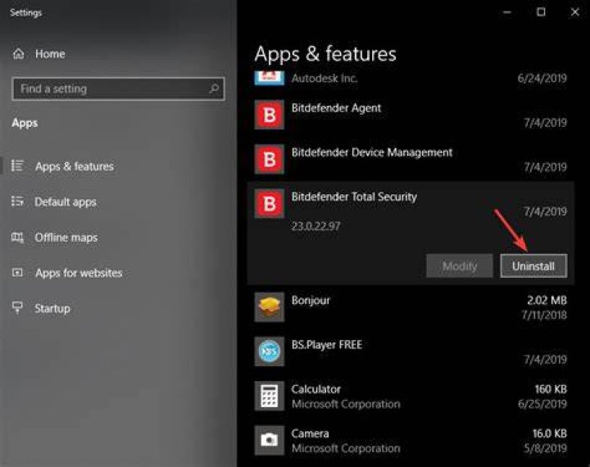Select the Camera app name
The image size is (590, 467).
coord(310,433)
